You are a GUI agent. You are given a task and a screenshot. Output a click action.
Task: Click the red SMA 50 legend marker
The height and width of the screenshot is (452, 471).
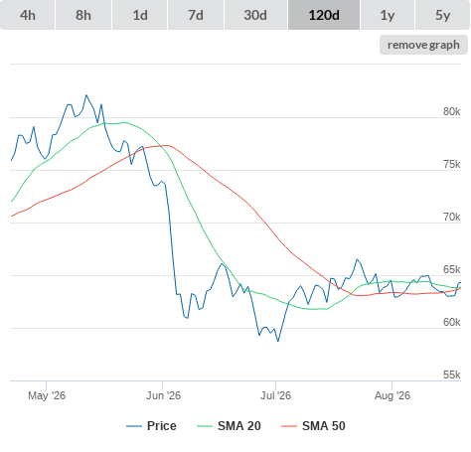[289, 426]
